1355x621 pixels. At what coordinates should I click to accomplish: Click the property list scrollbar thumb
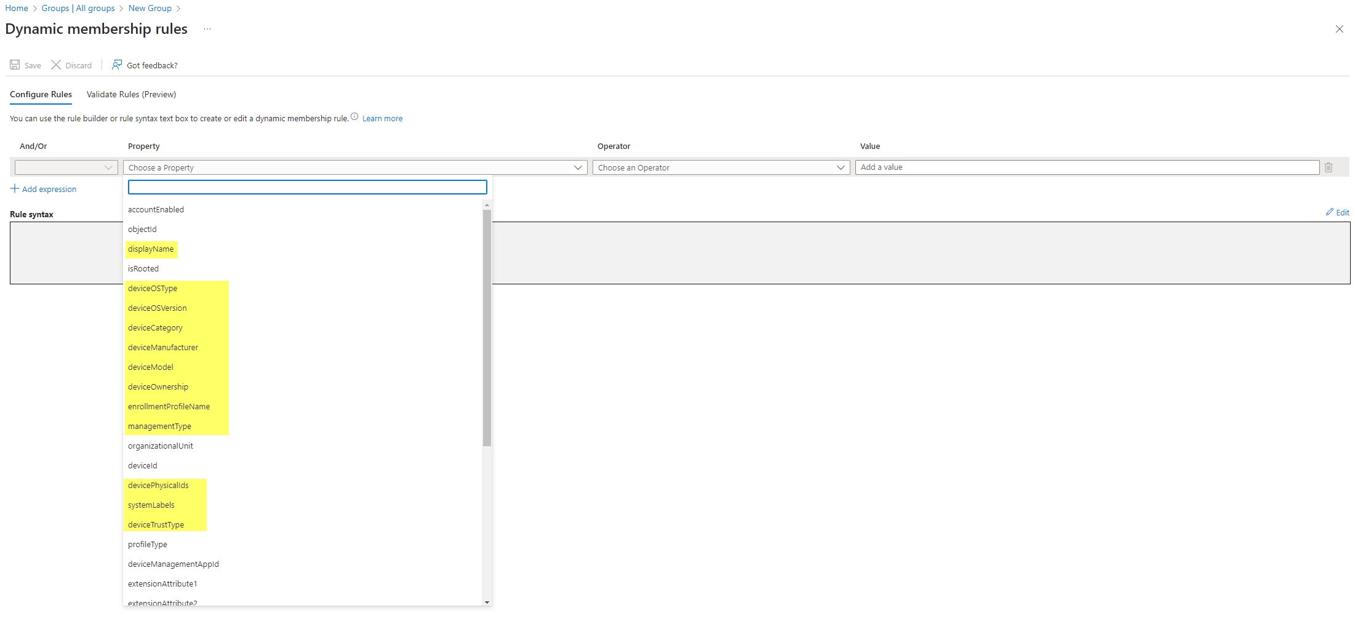(487, 327)
